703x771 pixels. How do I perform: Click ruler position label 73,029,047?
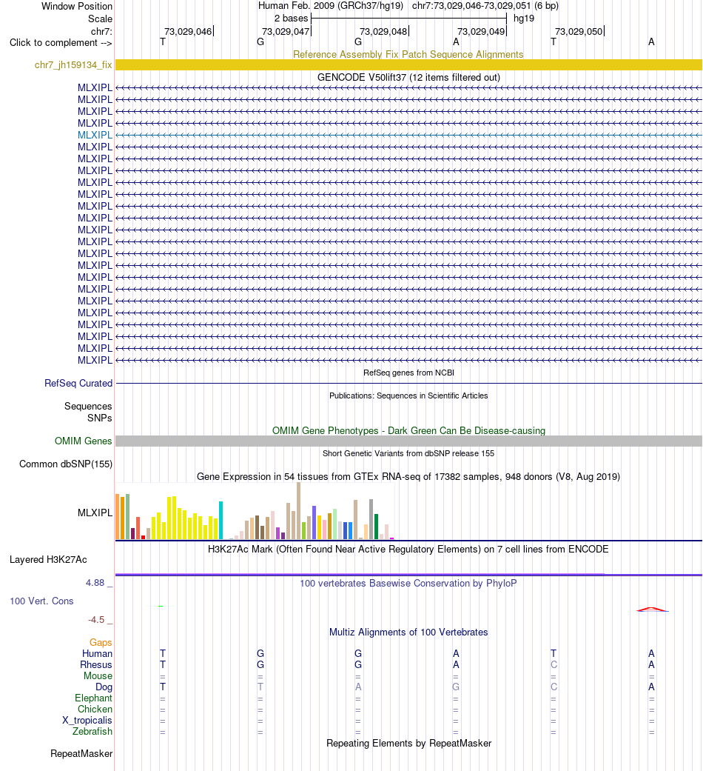point(286,31)
